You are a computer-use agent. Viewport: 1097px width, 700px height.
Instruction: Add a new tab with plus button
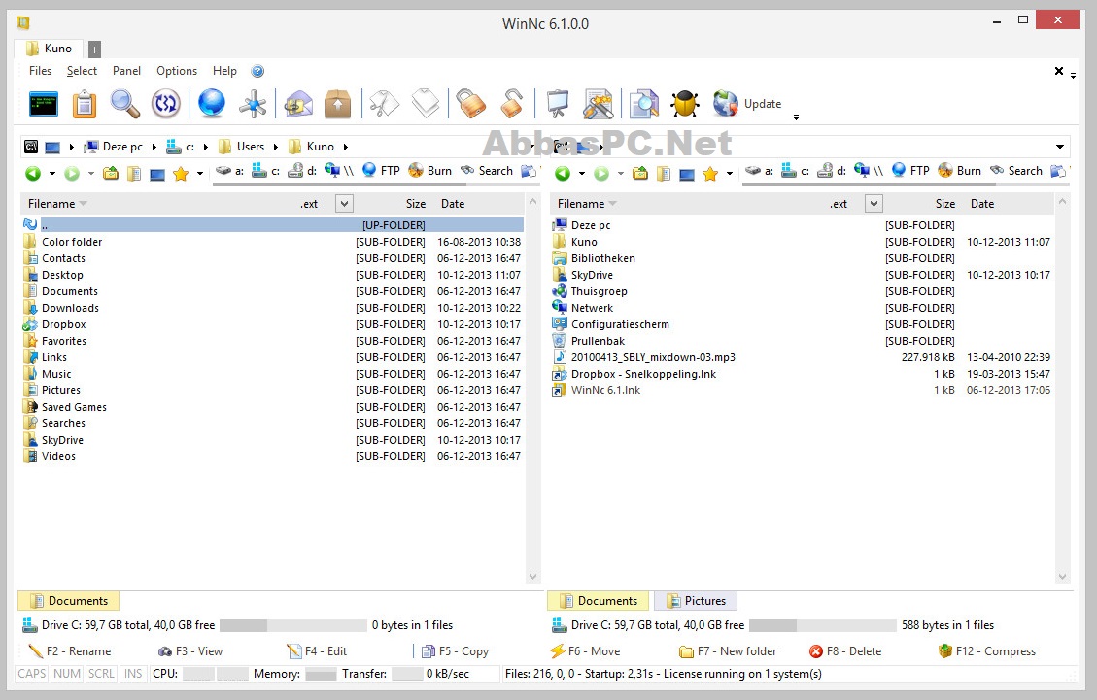coord(94,49)
